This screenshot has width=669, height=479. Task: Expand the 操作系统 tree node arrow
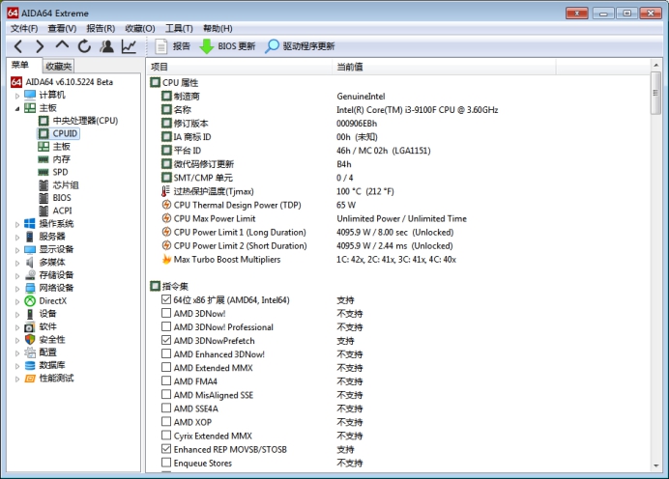tap(17, 224)
